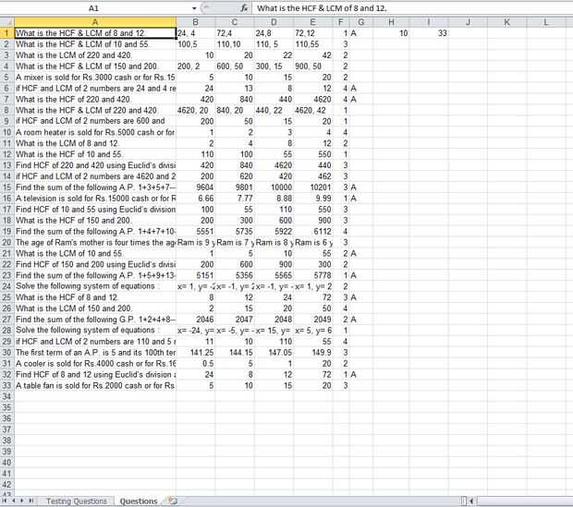The height and width of the screenshot is (507, 573).
Task: Switch to the Testing Questions sheet tab
Action: click(77, 501)
